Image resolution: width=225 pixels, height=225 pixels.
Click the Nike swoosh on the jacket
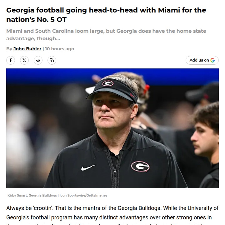(88, 168)
